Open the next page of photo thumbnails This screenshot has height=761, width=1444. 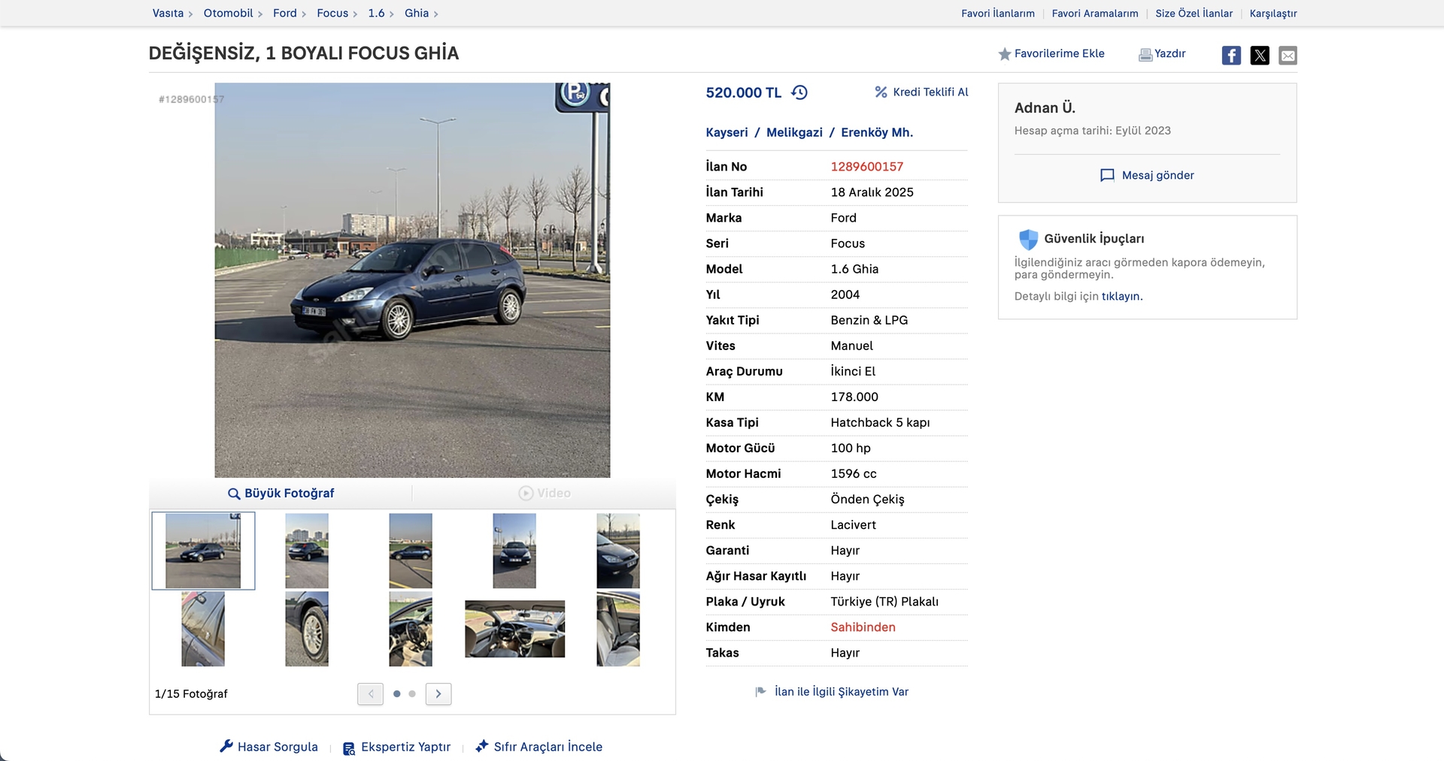[x=438, y=693]
